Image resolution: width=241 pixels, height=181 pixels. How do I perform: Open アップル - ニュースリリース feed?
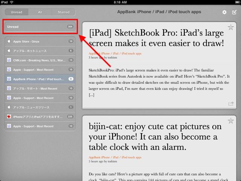(40, 107)
